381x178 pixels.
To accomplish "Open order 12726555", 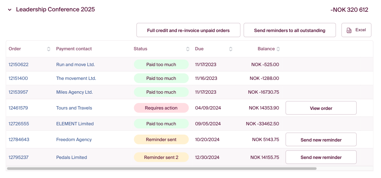I will (x=19, y=124).
